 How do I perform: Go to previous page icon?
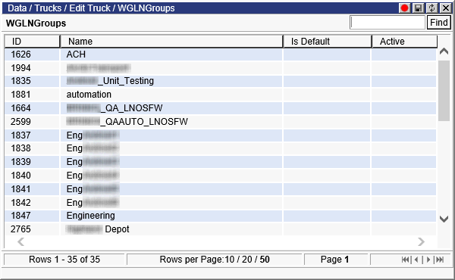click(x=416, y=260)
